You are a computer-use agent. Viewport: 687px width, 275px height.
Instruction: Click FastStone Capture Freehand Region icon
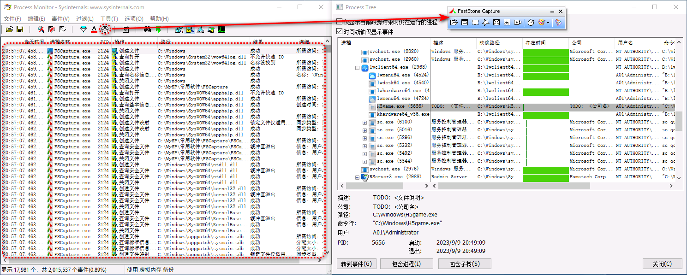pos(486,22)
